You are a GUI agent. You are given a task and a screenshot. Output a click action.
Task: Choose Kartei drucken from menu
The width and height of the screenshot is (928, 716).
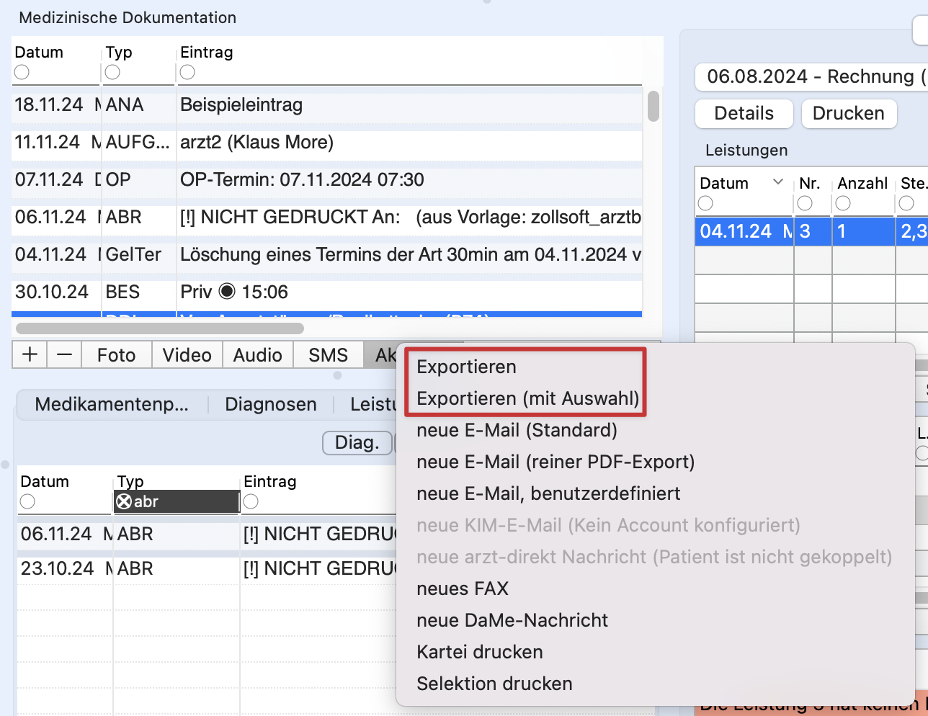click(480, 652)
